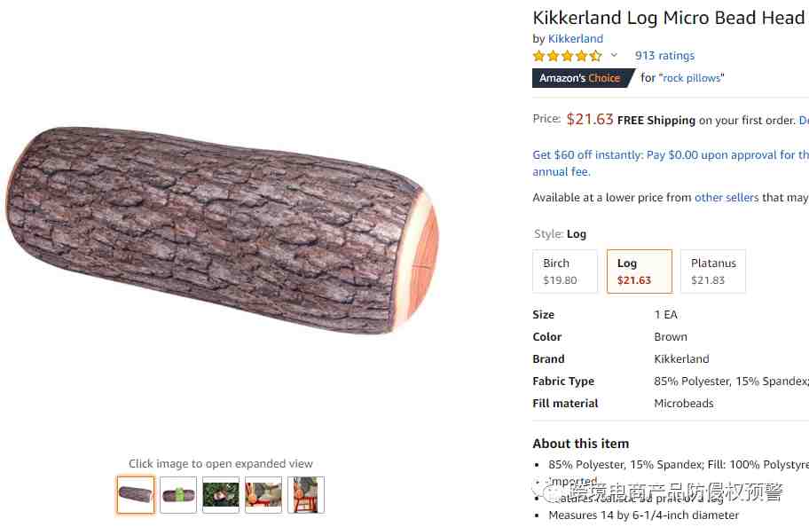Open the "rock pillows" category link
Viewport: 809px width, 527px height.
692,78
